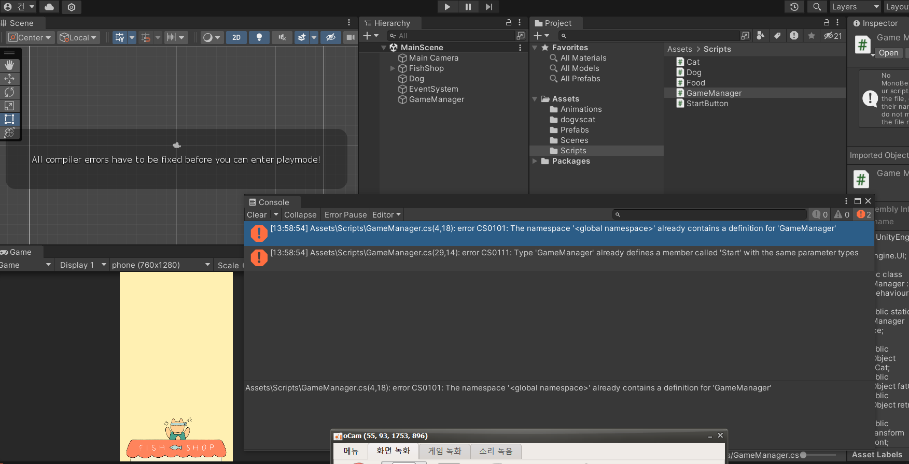This screenshot has height=464, width=909.
Task: Toggle error messages filter in Console
Action: point(864,214)
